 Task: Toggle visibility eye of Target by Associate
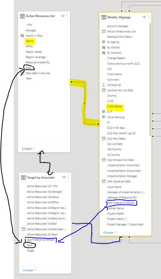[64, 177]
